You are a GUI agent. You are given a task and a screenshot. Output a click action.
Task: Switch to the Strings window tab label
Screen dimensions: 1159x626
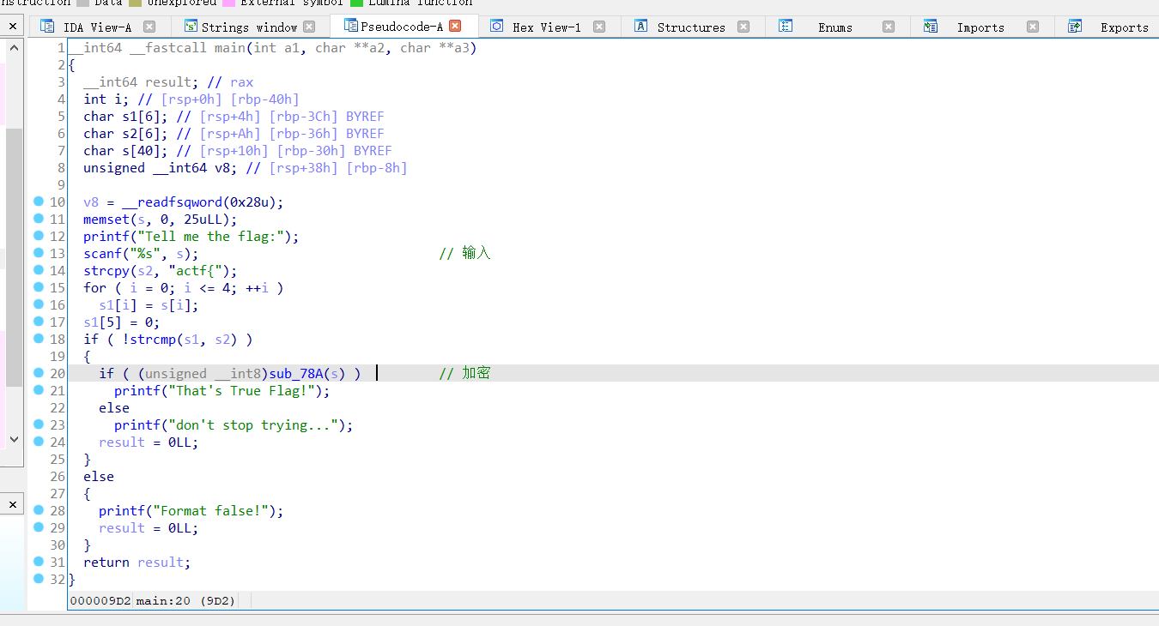(249, 27)
